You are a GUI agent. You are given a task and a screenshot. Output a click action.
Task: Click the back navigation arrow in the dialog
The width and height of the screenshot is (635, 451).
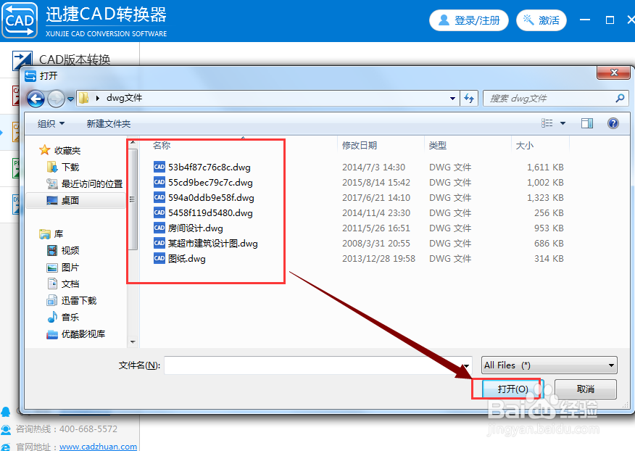(x=35, y=97)
